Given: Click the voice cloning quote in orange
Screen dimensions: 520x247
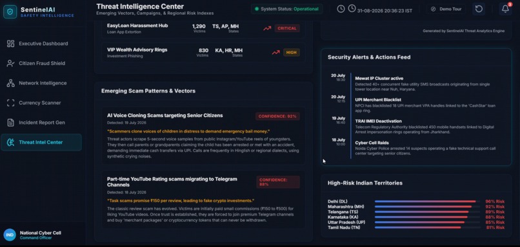Looking at the screenshot, I should pos(188,131).
